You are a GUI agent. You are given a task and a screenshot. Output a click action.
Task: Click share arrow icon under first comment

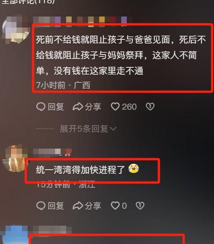[78, 107]
